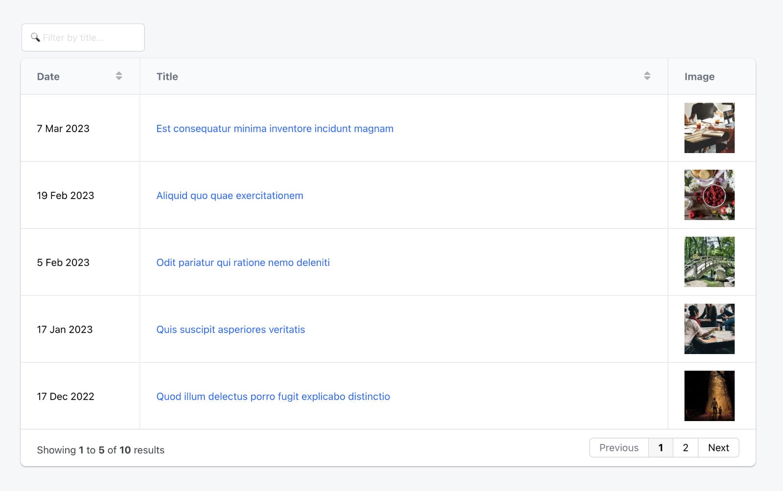This screenshot has width=783, height=491.
Task: Sort table by the Date column arrows
Action: [118, 76]
